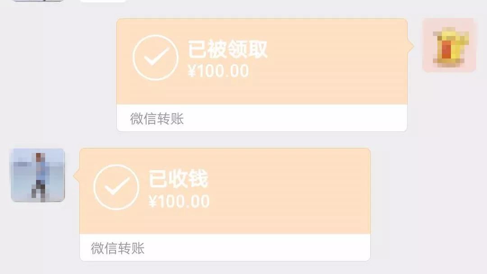The height and width of the screenshot is (274, 487).
Task: Click the bubble tail pointing to top avatar
Action: tap(412, 46)
